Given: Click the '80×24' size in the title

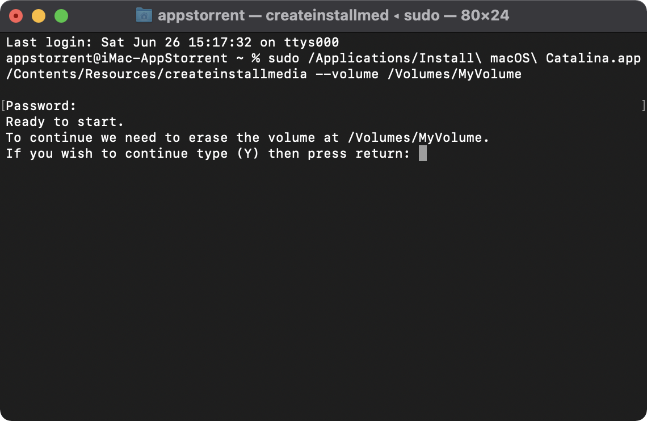Looking at the screenshot, I should pos(485,15).
